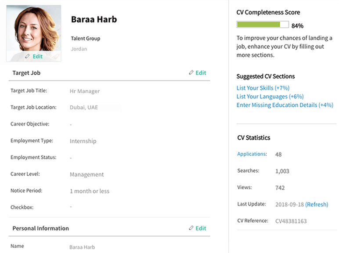Viewport: 339px width, 253px height.
Task: Open profile photo Edit link
Action: (38, 56)
